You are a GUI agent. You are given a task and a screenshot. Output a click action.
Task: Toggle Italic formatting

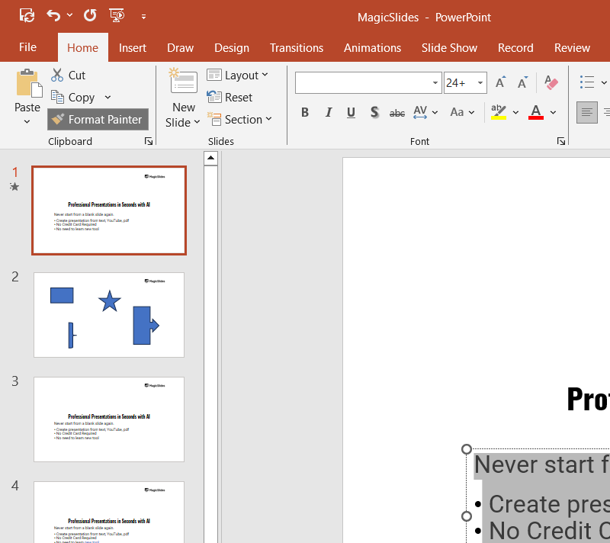[x=329, y=113]
